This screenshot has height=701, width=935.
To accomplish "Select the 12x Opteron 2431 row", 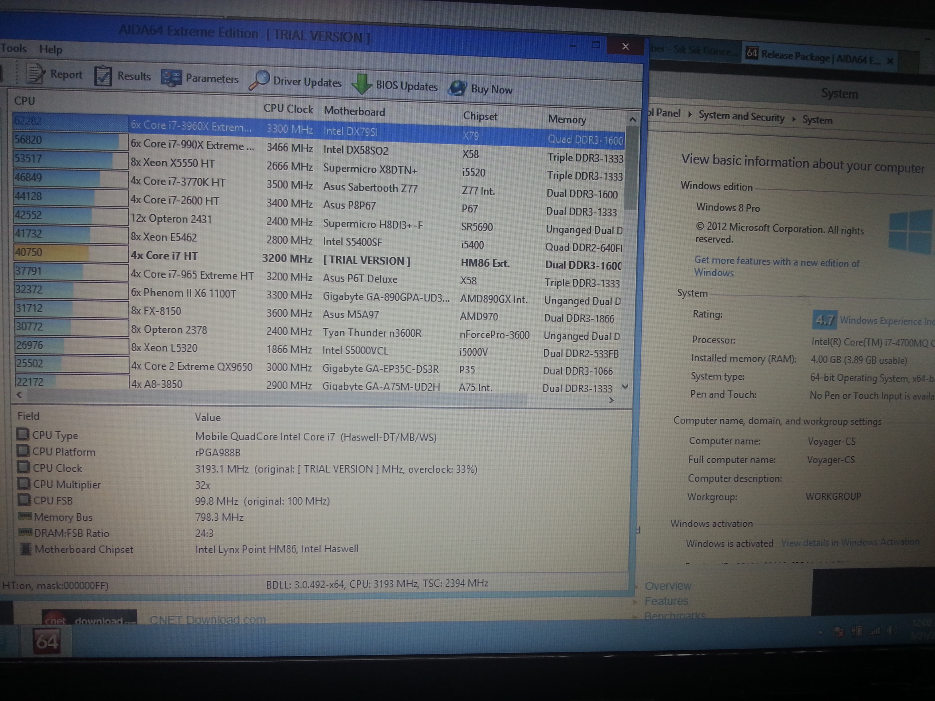I will pyautogui.click(x=319, y=222).
